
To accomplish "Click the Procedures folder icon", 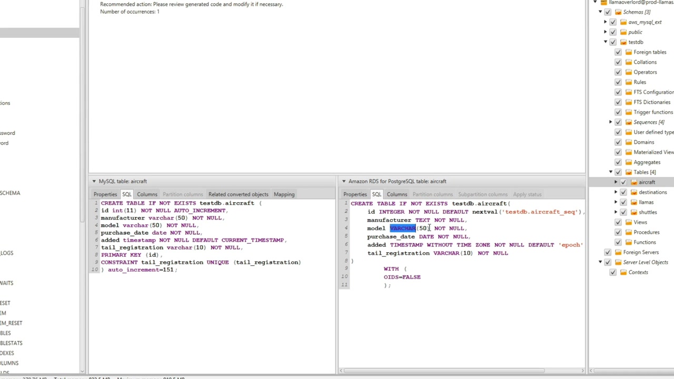I will click(x=629, y=232).
